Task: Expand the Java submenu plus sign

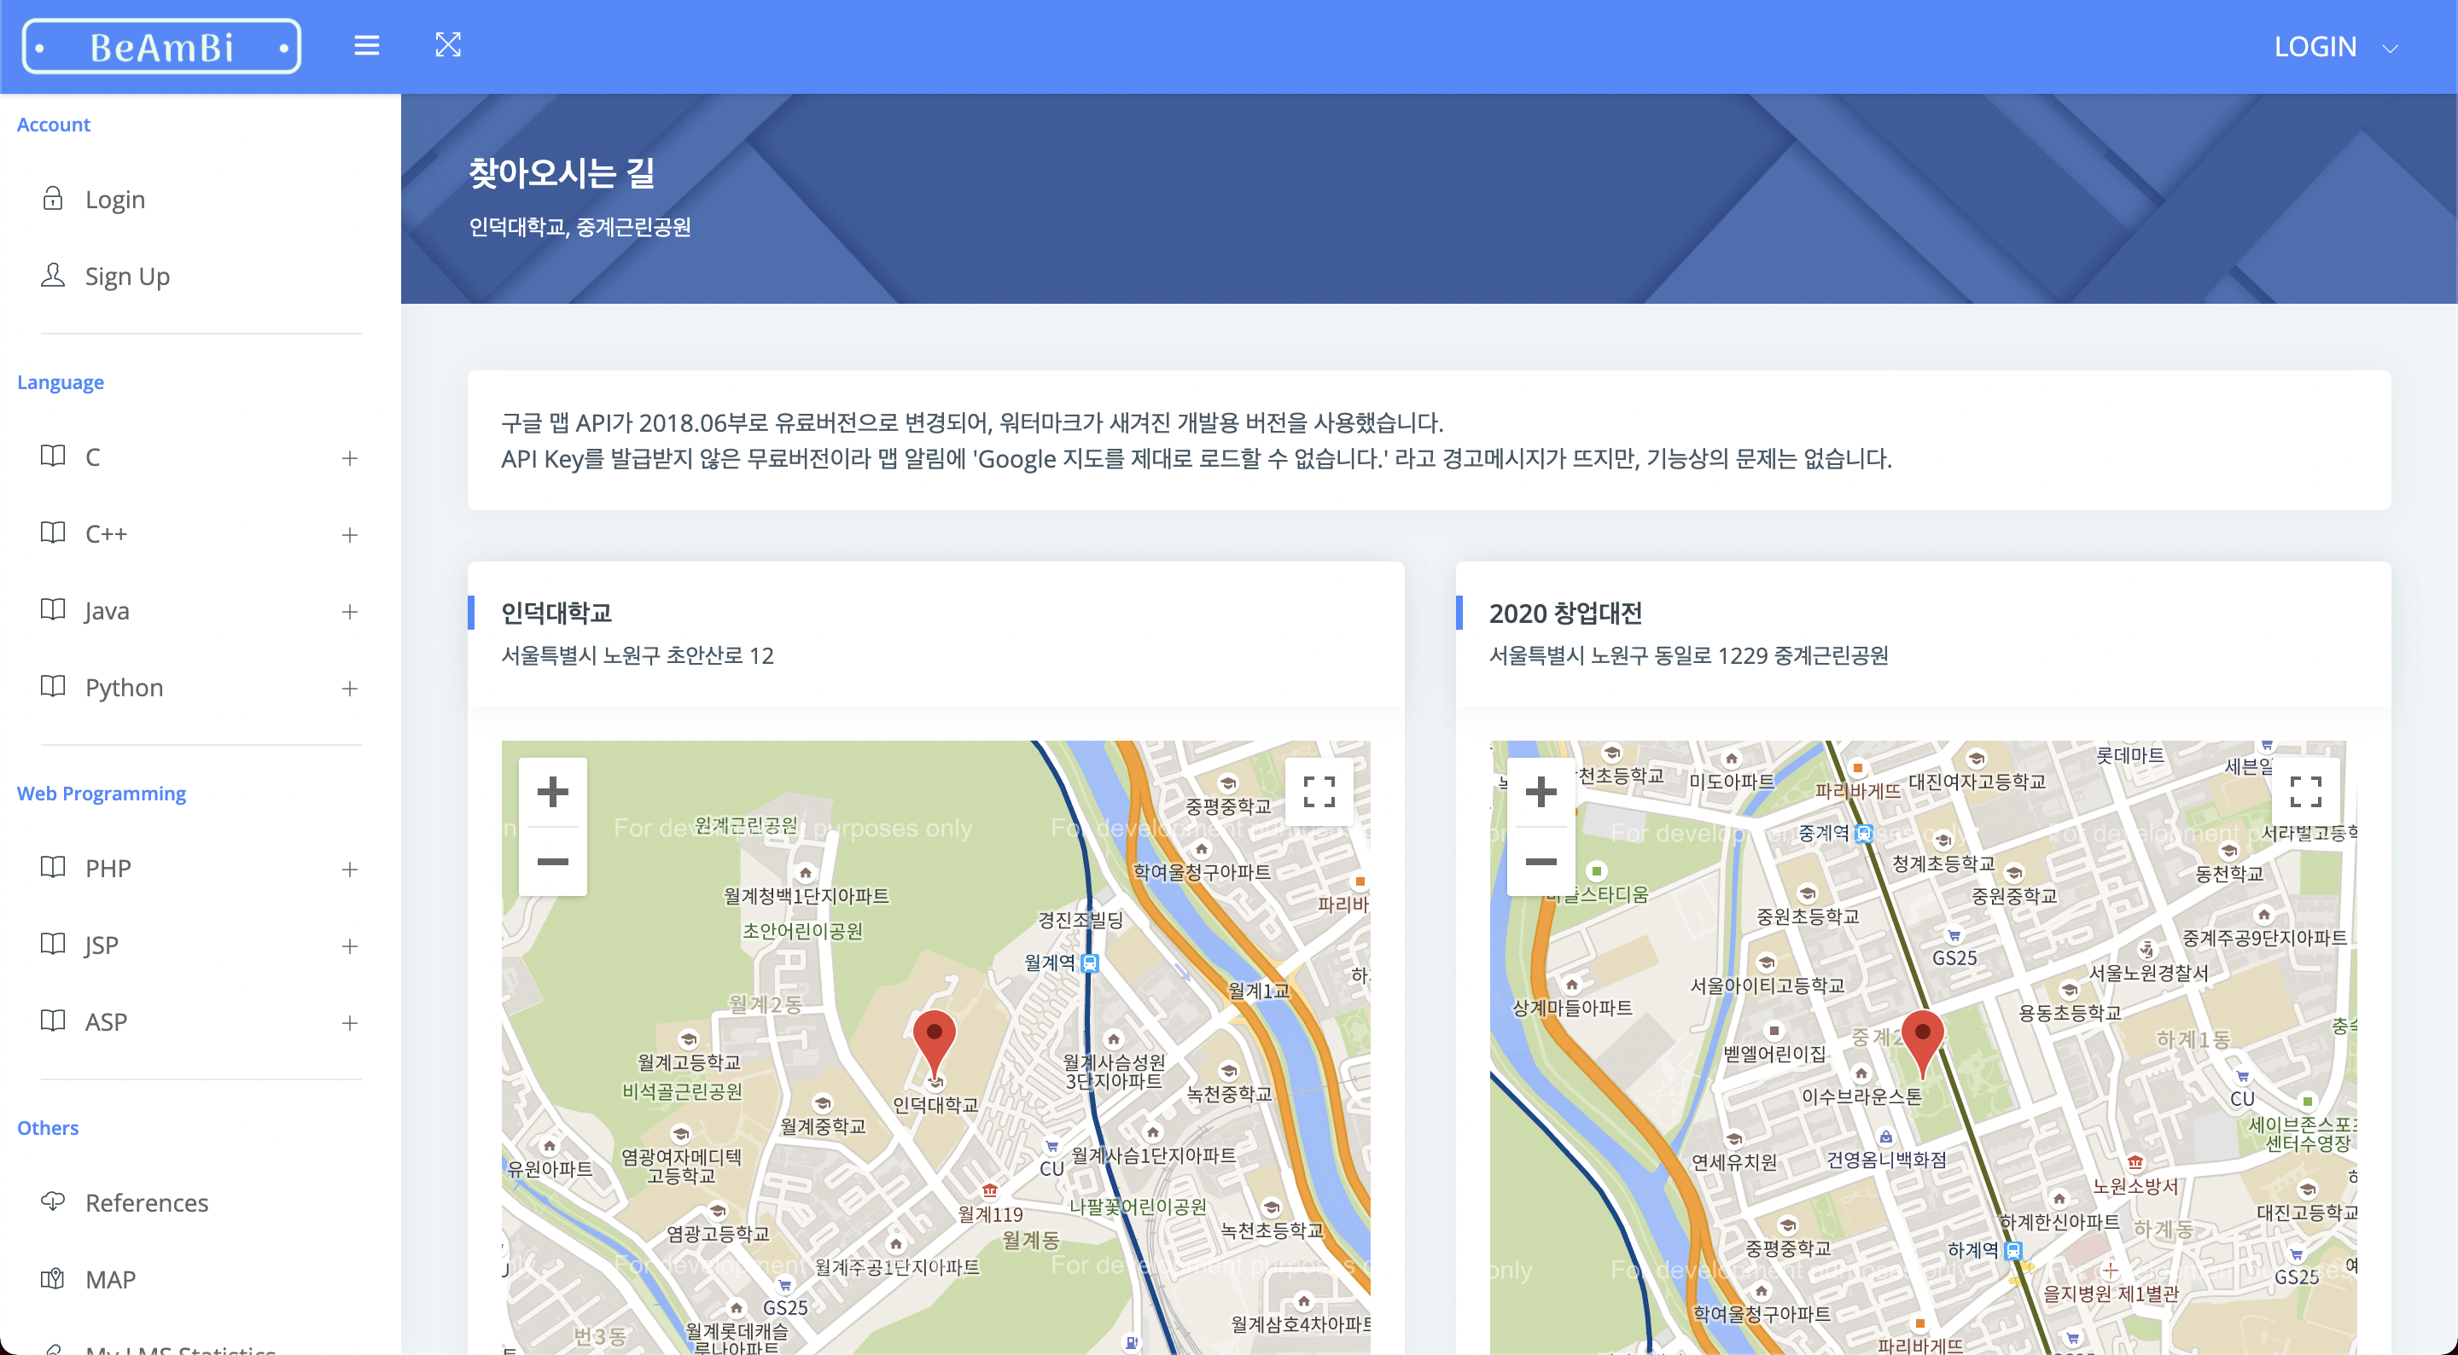Action: pyautogui.click(x=349, y=612)
